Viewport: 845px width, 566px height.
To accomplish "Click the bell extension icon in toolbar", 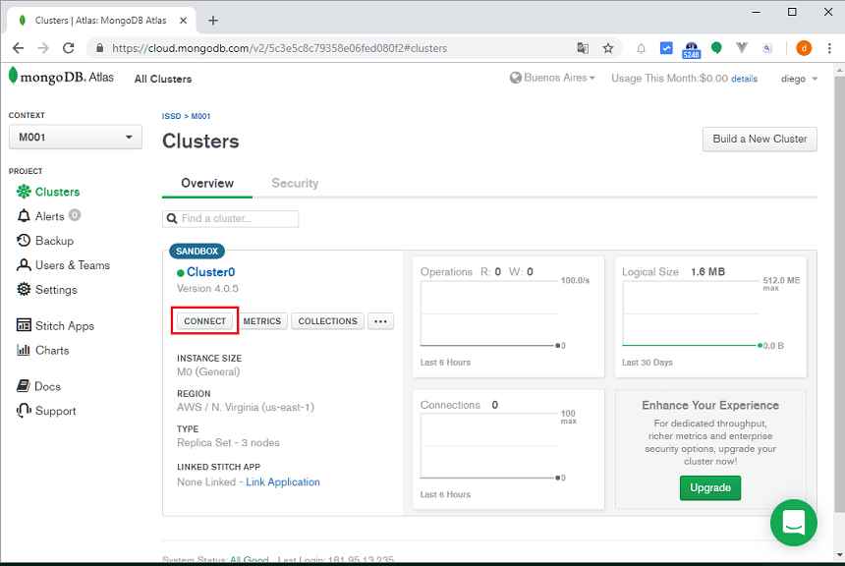I will point(641,48).
